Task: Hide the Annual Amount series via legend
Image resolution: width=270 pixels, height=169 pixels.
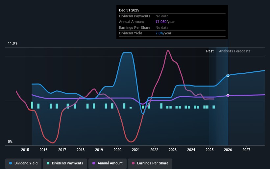Action: tap(107, 163)
